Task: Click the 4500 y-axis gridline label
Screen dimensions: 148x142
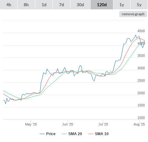Action: (x=141, y=31)
